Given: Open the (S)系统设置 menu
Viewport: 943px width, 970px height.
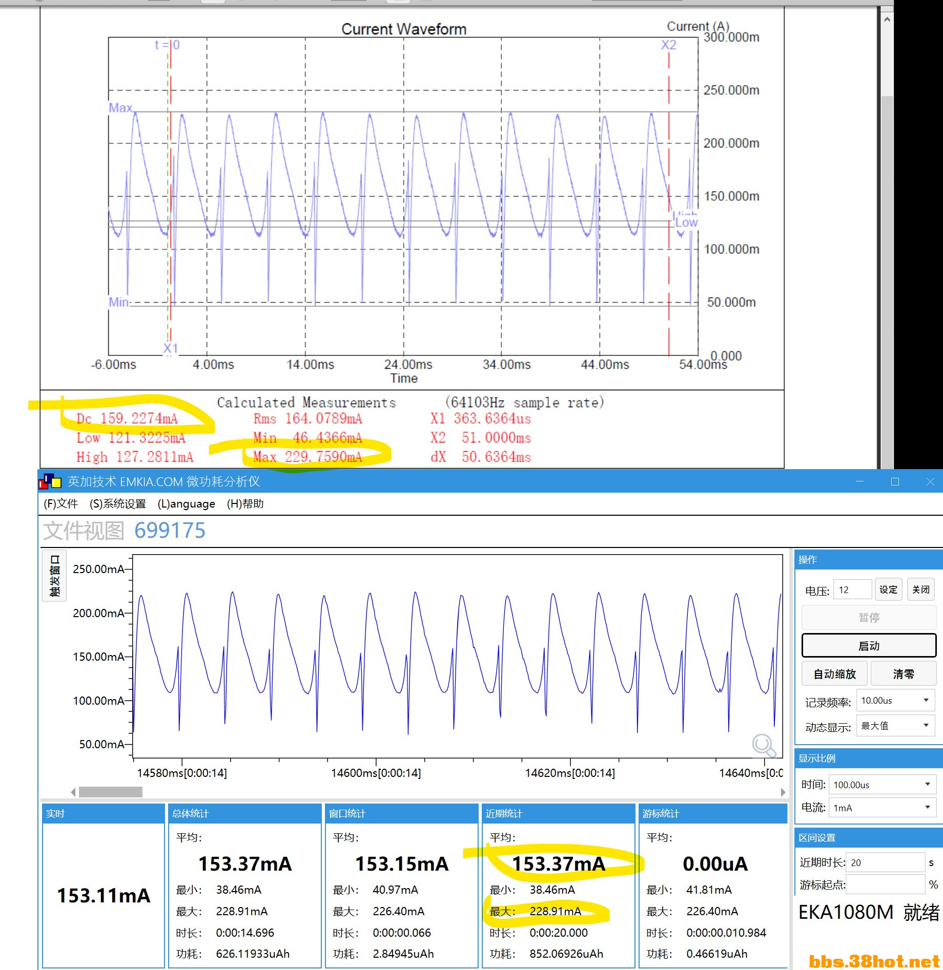Looking at the screenshot, I should click(x=118, y=503).
